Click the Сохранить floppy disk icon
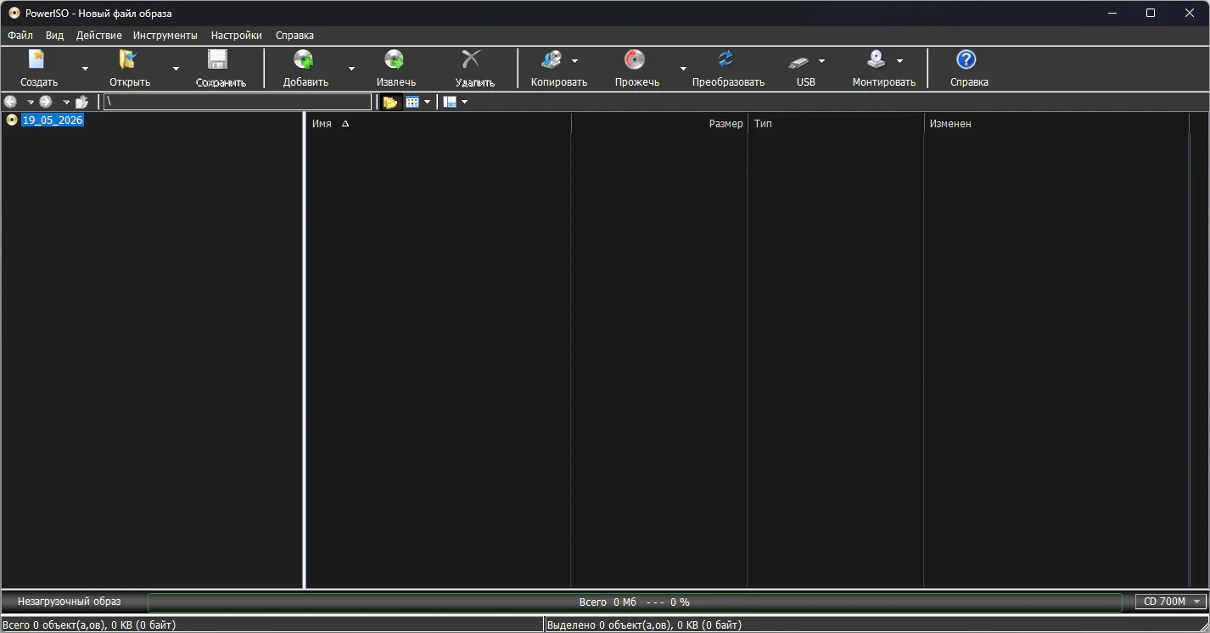The image size is (1210, 633). click(218, 59)
